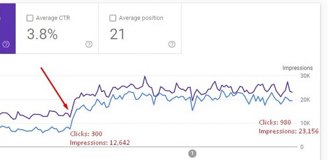The image size is (328, 160).
Task: Click help icon on the purple impressions card
Action: [6, 45]
